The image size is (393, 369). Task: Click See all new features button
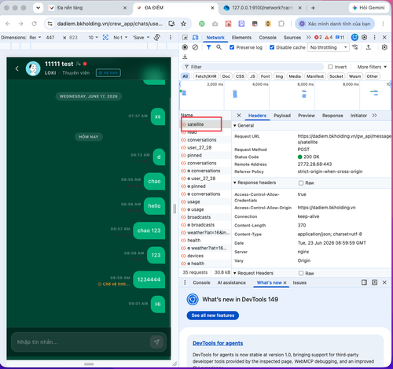pyautogui.click(x=213, y=315)
